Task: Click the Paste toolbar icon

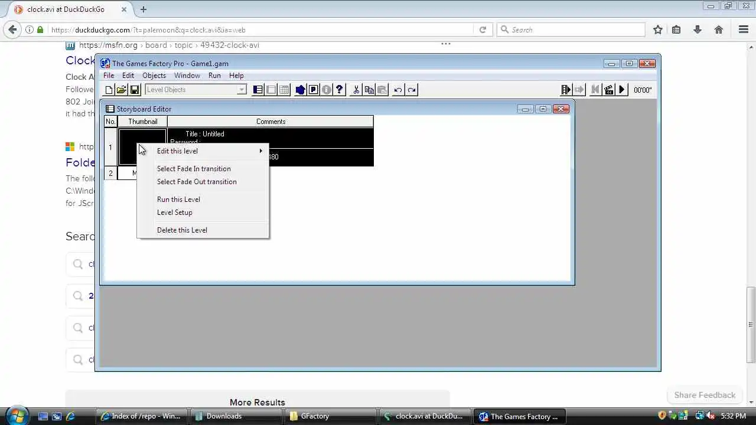Action: (x=382, y=90)
